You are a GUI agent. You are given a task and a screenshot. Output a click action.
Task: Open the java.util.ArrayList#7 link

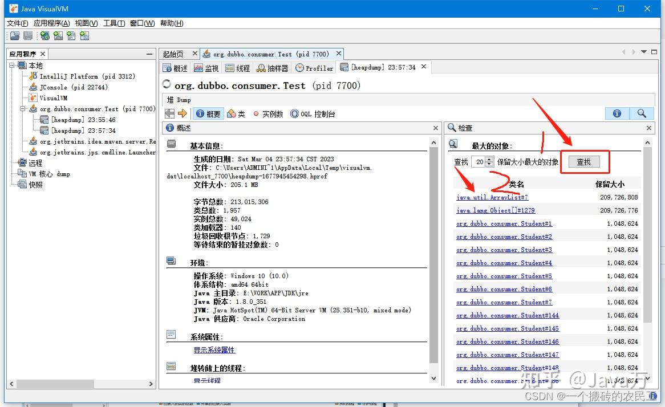[x=492, y=197]
